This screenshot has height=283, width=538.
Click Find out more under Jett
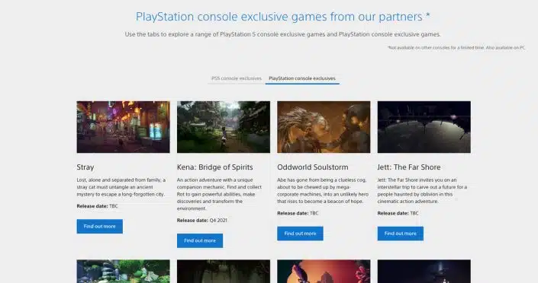(401, 234)
